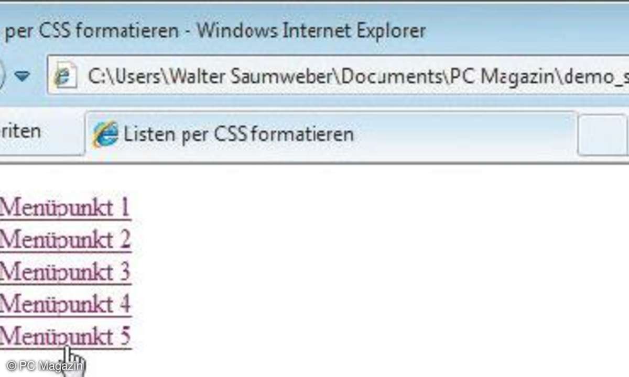Open the Menüpunkt 1 link

point(64,208)
